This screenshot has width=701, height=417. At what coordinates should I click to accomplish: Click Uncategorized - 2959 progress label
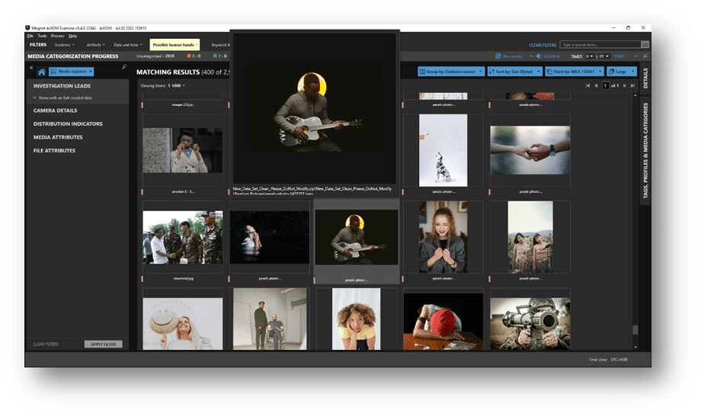point(155,56)
